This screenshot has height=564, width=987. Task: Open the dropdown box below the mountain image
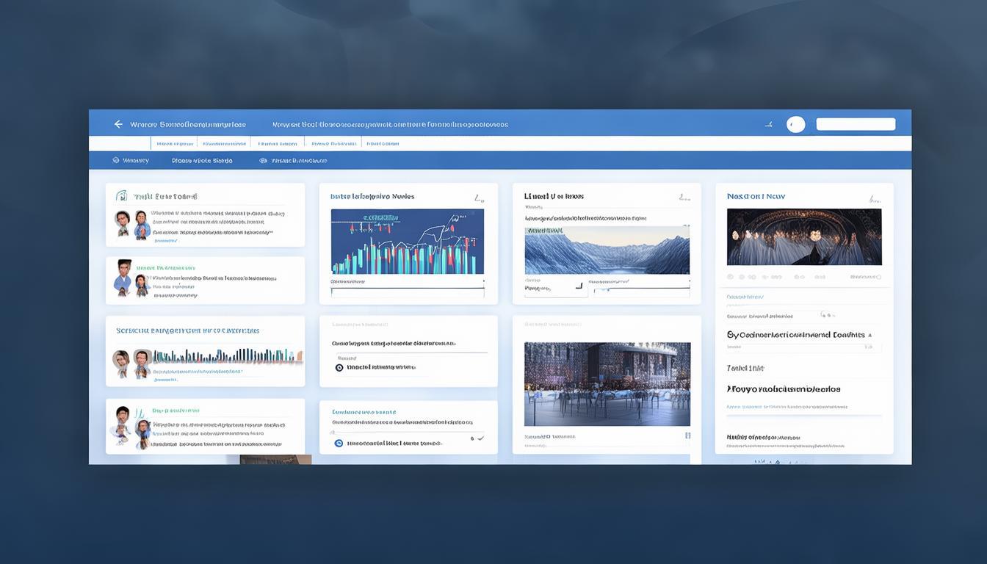pyautogui.click(x=556, y=288)
